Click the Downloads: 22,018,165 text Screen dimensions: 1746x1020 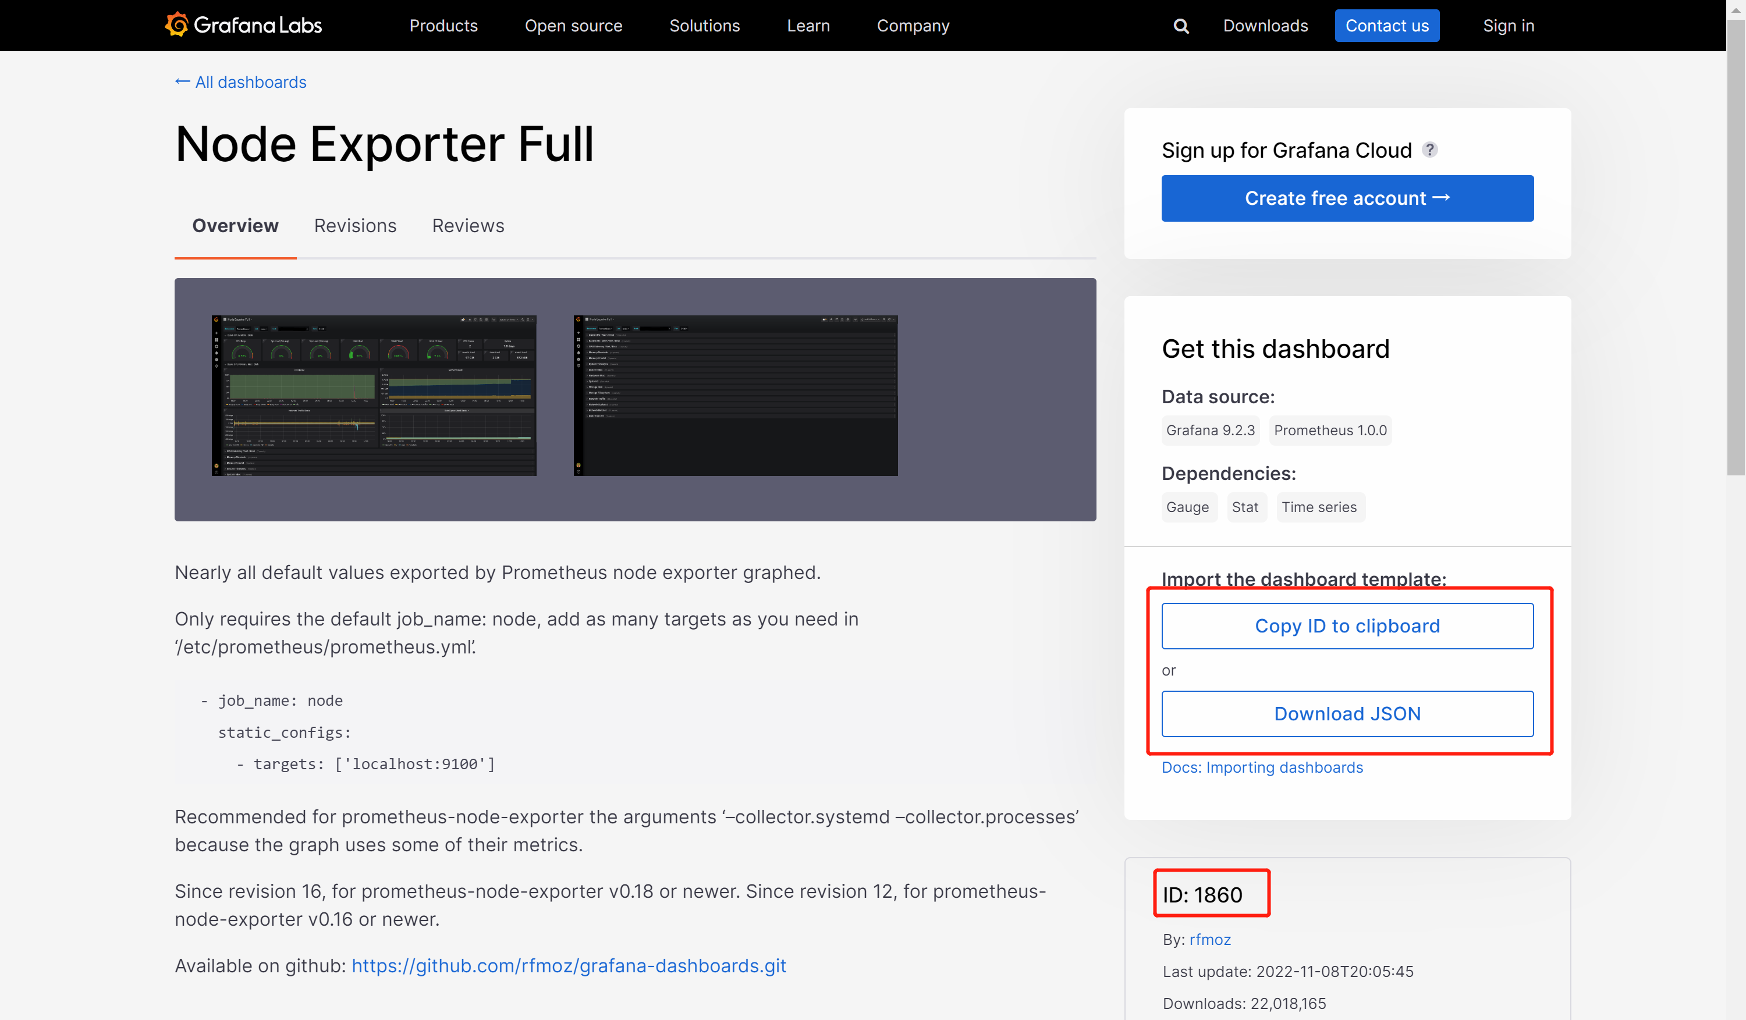1244,1003
